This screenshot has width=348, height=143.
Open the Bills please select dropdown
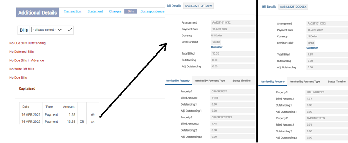(48, 30)
